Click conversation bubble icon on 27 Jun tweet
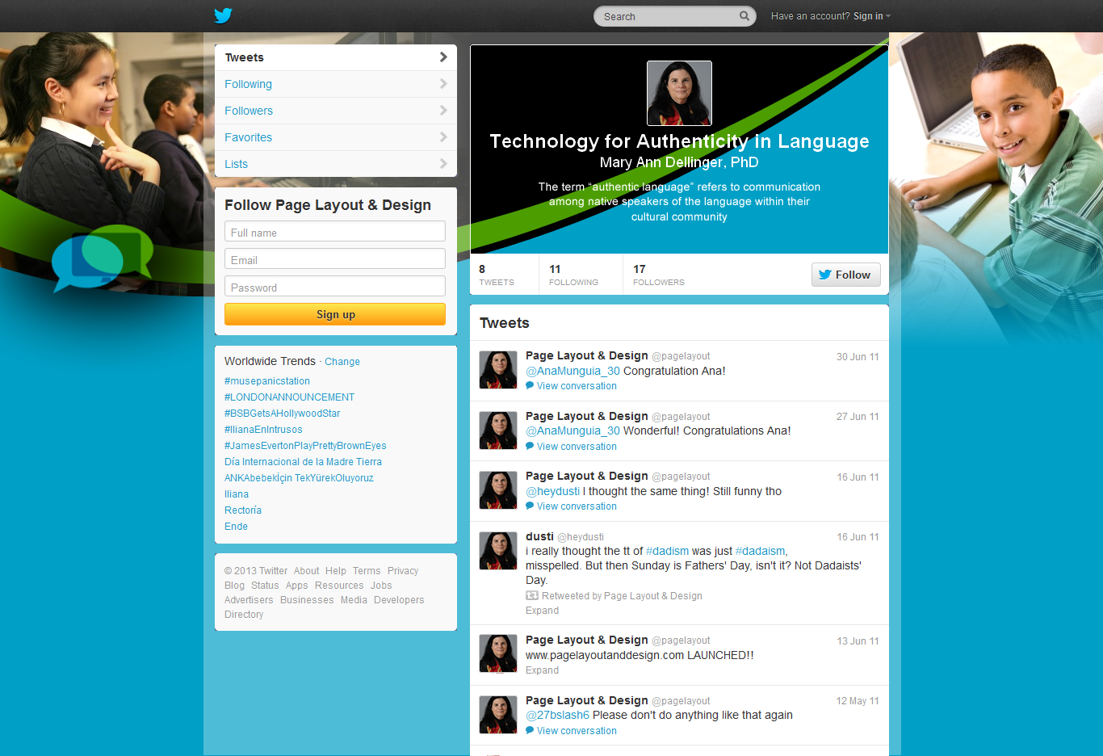Image resolution: width=1103 pixels, height=756 pixels. tap(530, 447)
